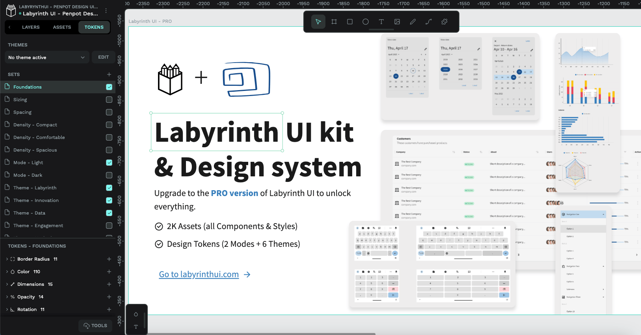Select the Foundations token set

coord(58,87)
